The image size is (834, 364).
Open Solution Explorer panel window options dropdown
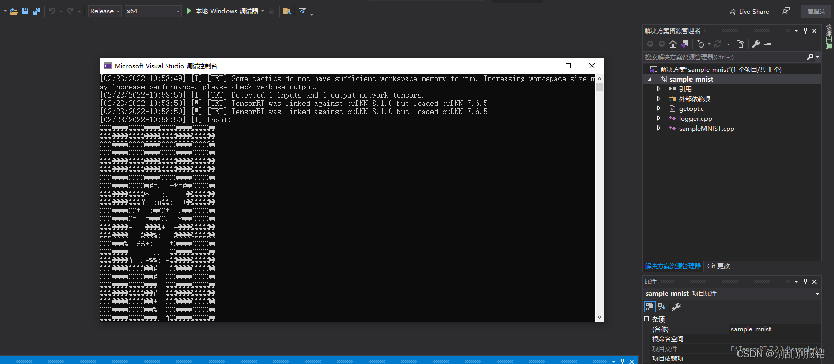[x=796, y=31]
